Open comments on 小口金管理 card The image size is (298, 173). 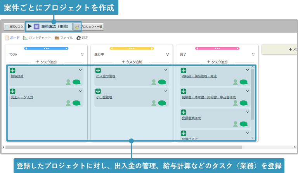tap(162, 103)
